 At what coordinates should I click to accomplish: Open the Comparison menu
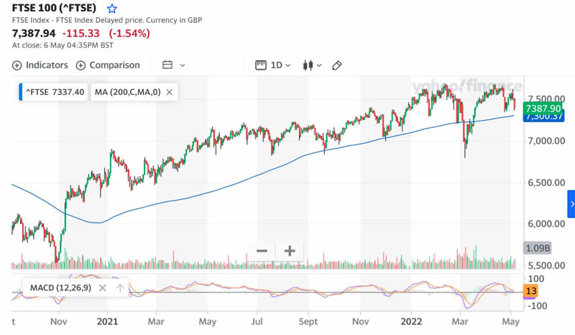tap(108, 65)
